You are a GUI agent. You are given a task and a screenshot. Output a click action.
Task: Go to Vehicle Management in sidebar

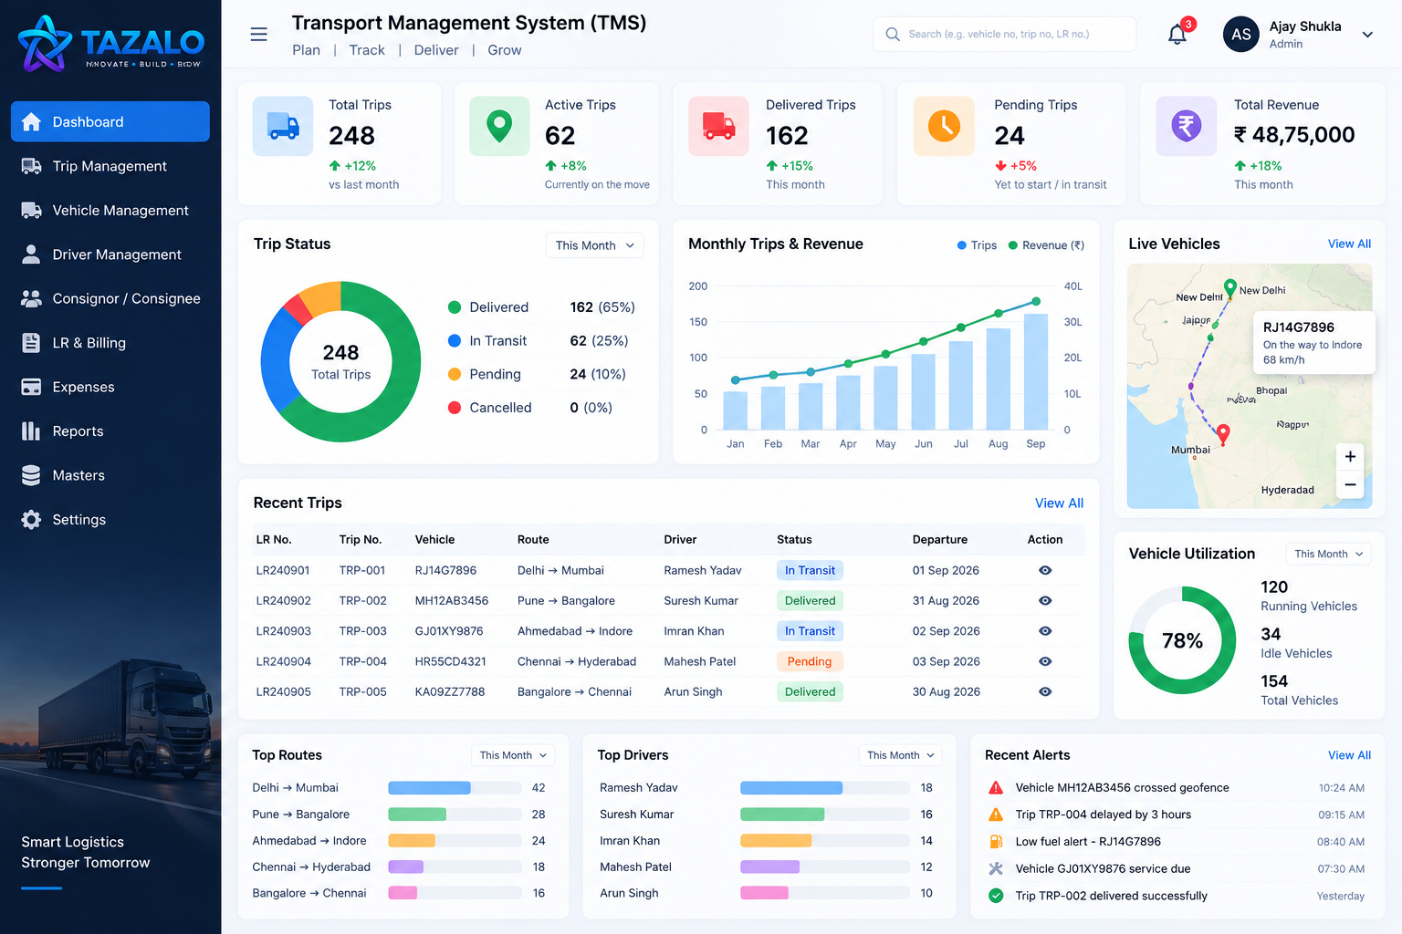(110, 211)
